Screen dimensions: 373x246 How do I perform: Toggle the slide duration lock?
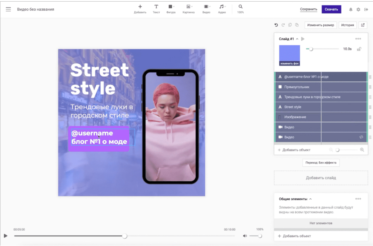point(359,49)
